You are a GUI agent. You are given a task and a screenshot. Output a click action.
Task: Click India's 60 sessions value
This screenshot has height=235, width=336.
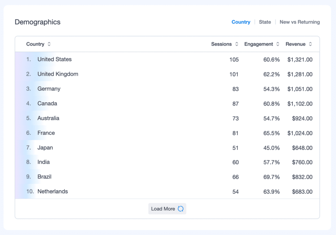click(x=236, y=162)
